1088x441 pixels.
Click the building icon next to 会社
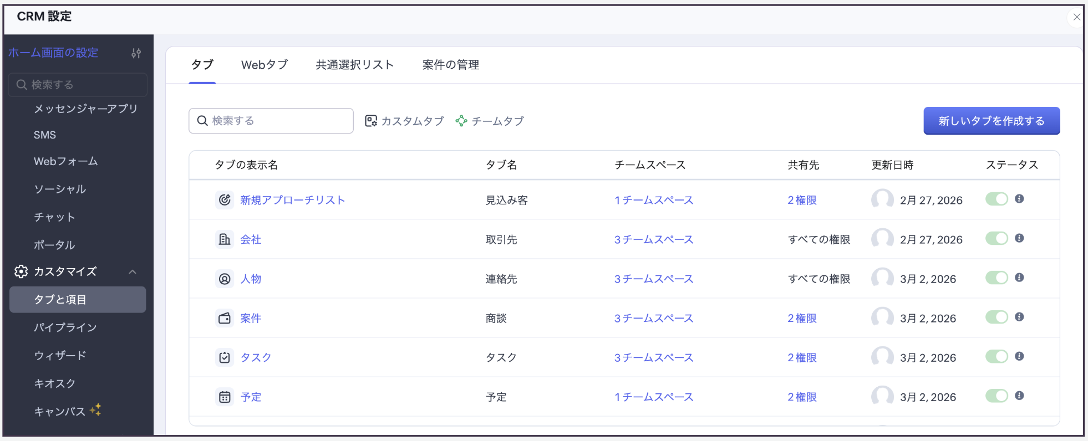[225, 239]
